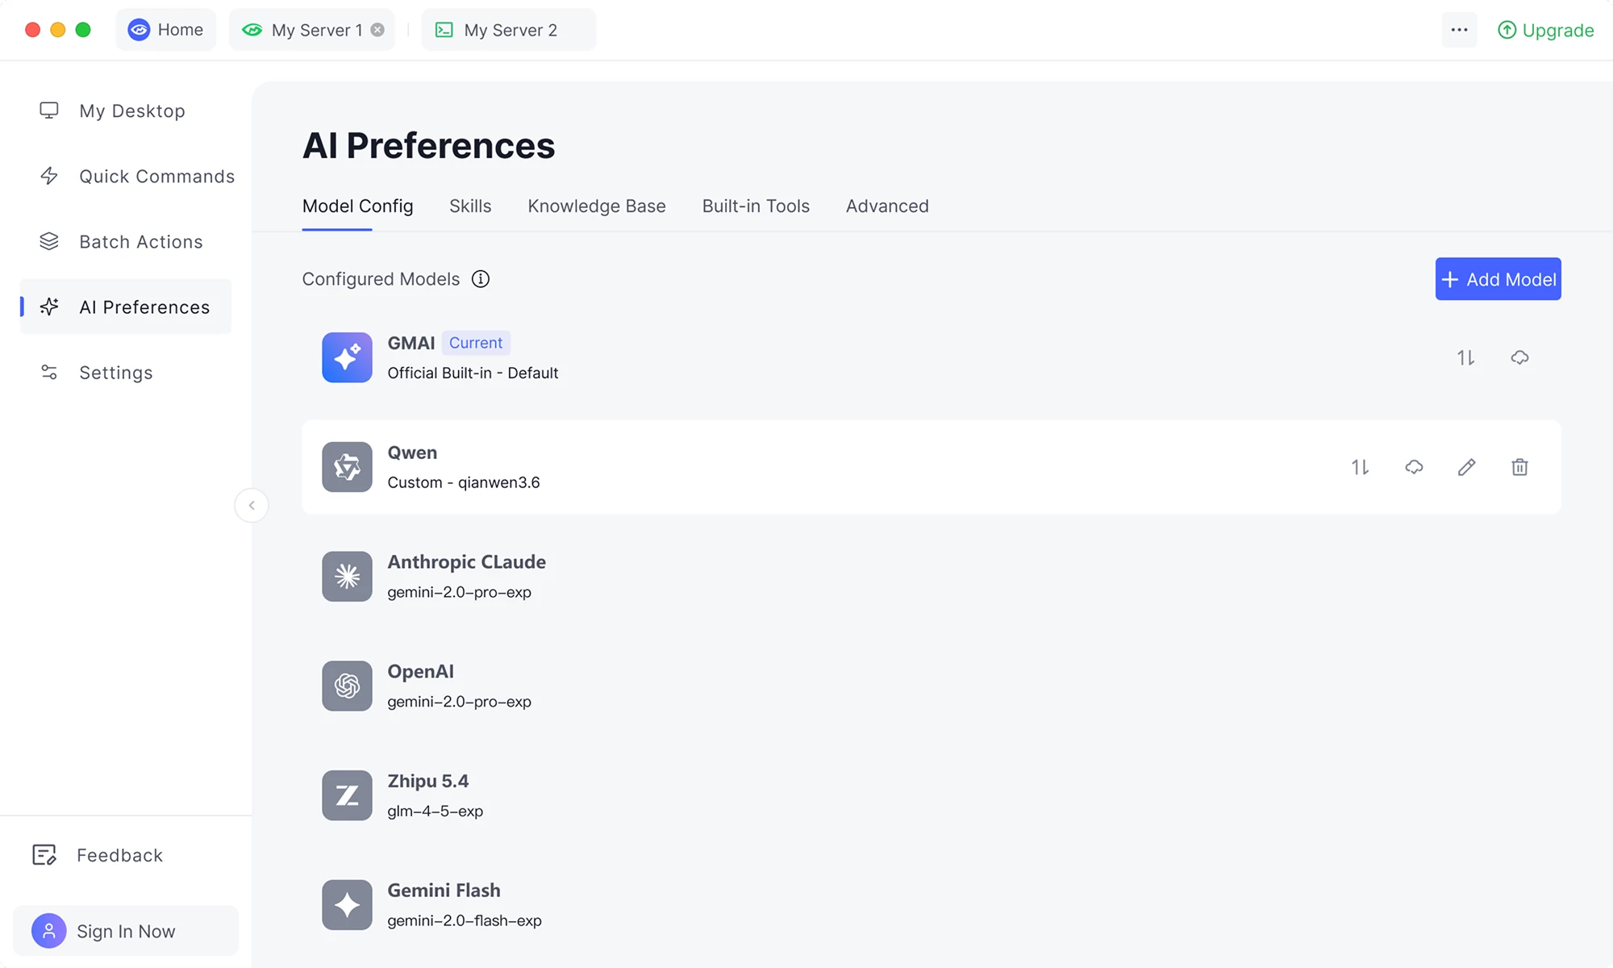This screenshot has width=1613, height=968.
Task: Click 'Official Built-in - Default' text
Action: (473, 373)
